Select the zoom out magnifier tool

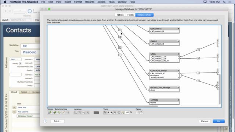click(115, 113)
